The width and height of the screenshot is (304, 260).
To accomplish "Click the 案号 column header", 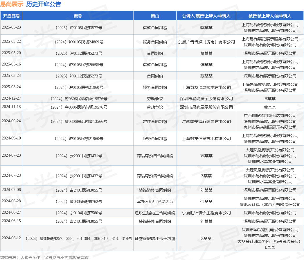I will 78,16.
